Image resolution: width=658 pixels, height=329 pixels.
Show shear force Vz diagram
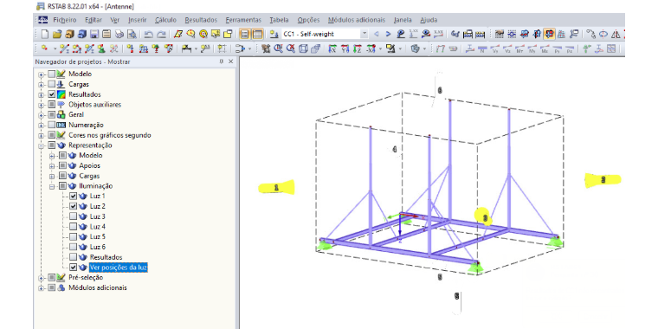[x=507, y=48]
